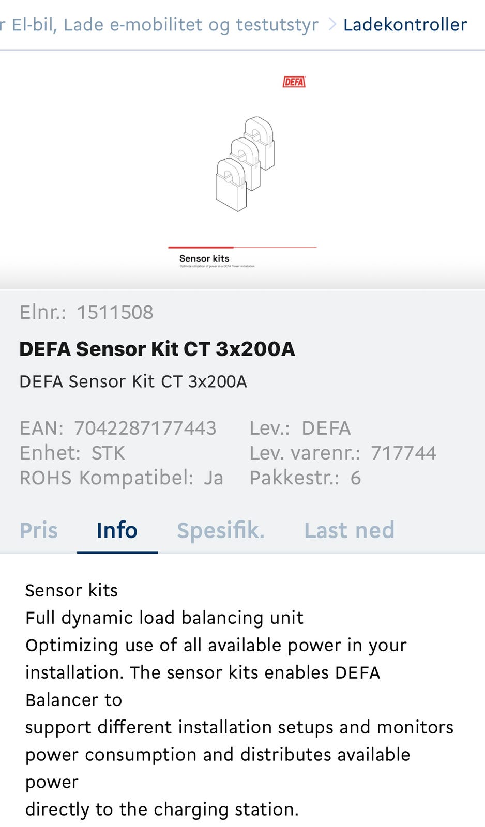Viewport: 485px width, 827px height.
Task: Click the Enhet STK field
Action: [72, 453]
